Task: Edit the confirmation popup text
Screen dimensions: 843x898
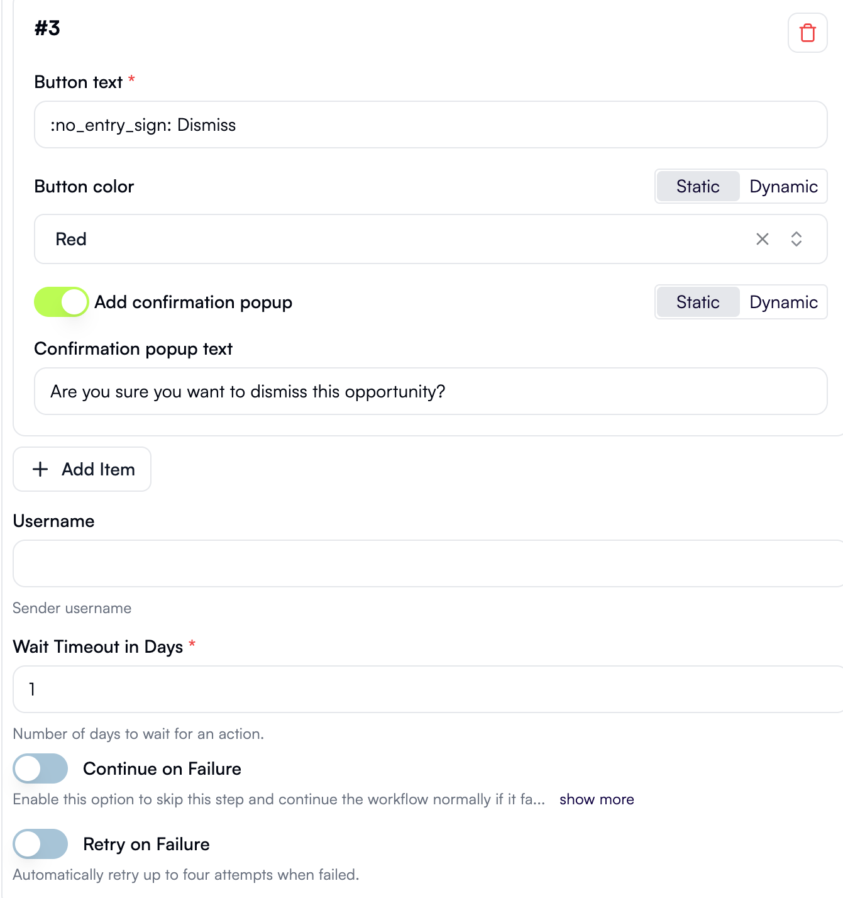Action: click(431, 391)
